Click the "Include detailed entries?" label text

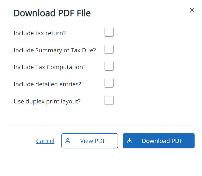coord(47,84)
